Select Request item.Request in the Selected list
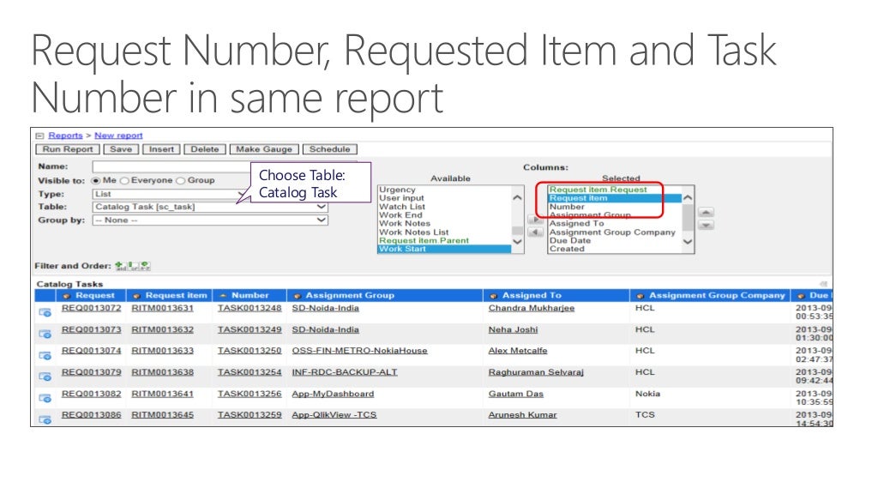The image size is (878, 494). [x=598, y=190]
